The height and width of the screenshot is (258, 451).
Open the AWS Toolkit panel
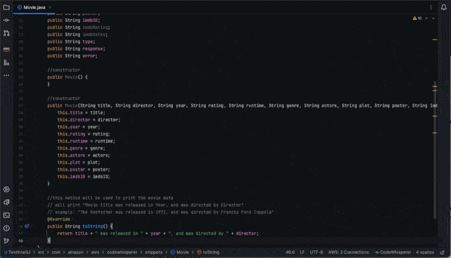tap(6, 49)
